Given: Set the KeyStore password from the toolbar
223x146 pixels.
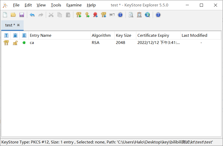Looking at the screenshot, I should click(112, 15).
